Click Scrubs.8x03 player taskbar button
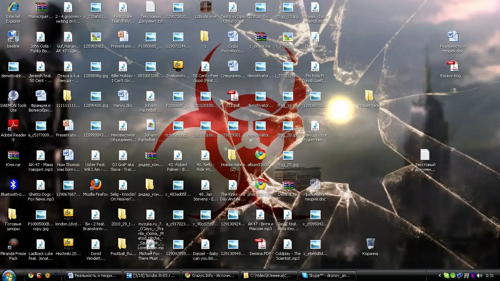Viewport: 500px width, 281px height. click(152, 276)
